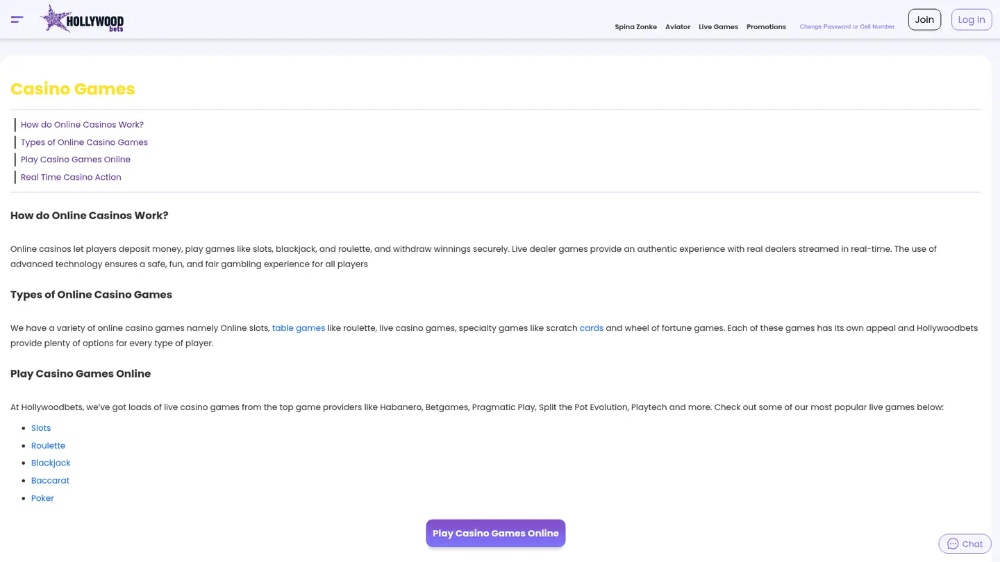Click the Play Casino Games Online heading
The image size is (1000, 562).
pos(81,374)
